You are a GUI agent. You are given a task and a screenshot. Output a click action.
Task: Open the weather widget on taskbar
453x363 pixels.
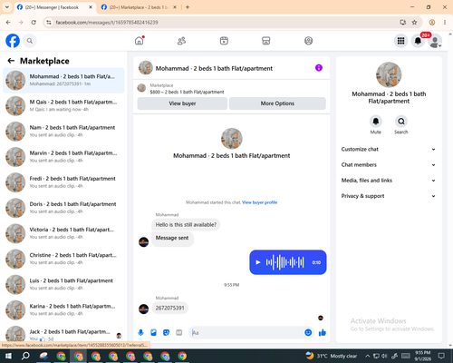click(x=331, y=356)
